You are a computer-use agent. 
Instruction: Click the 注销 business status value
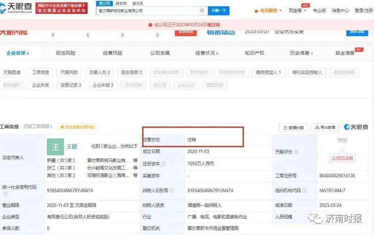(x=191, y=140)
